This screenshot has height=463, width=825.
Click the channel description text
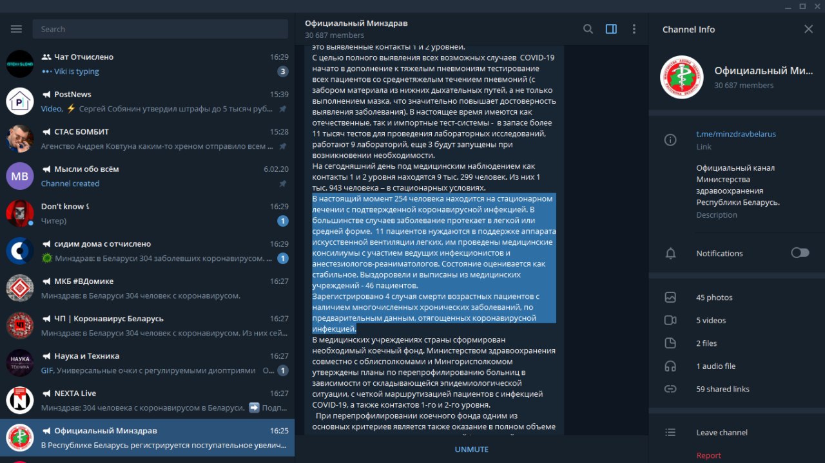(738, 185)
